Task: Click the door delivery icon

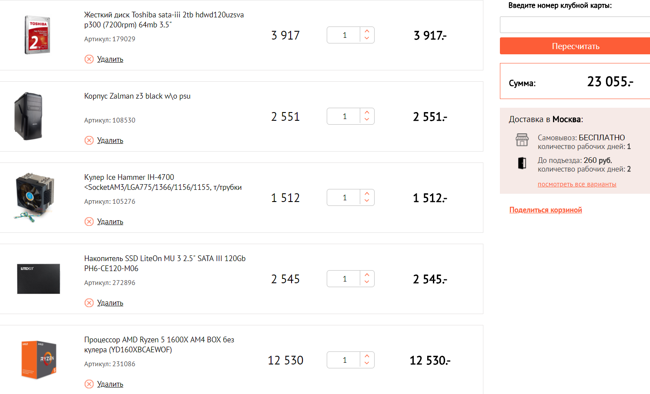Action: (522, 163)
